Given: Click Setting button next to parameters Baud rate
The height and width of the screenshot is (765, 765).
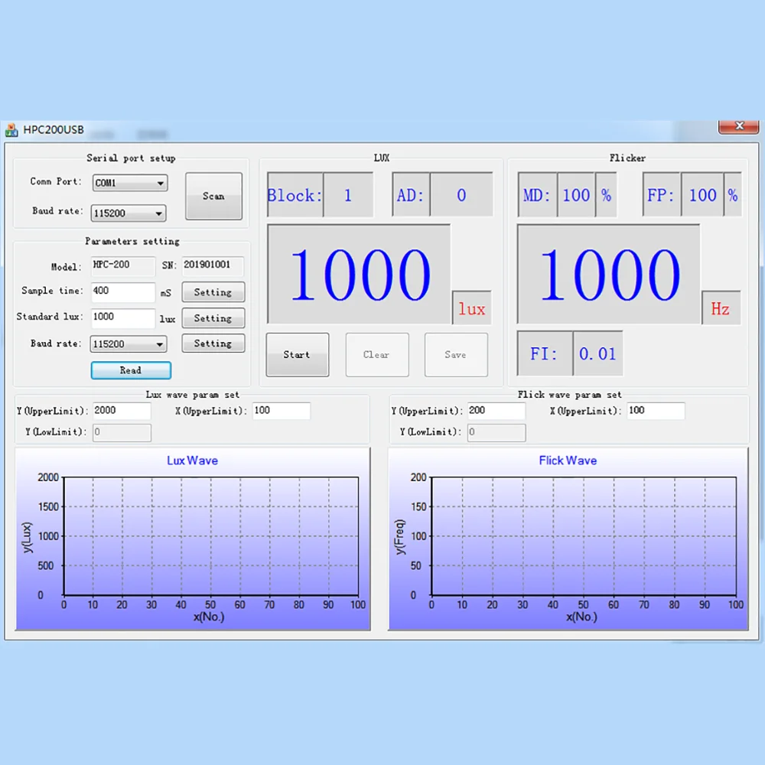Looking at the screenshot, I should (213, 343).
